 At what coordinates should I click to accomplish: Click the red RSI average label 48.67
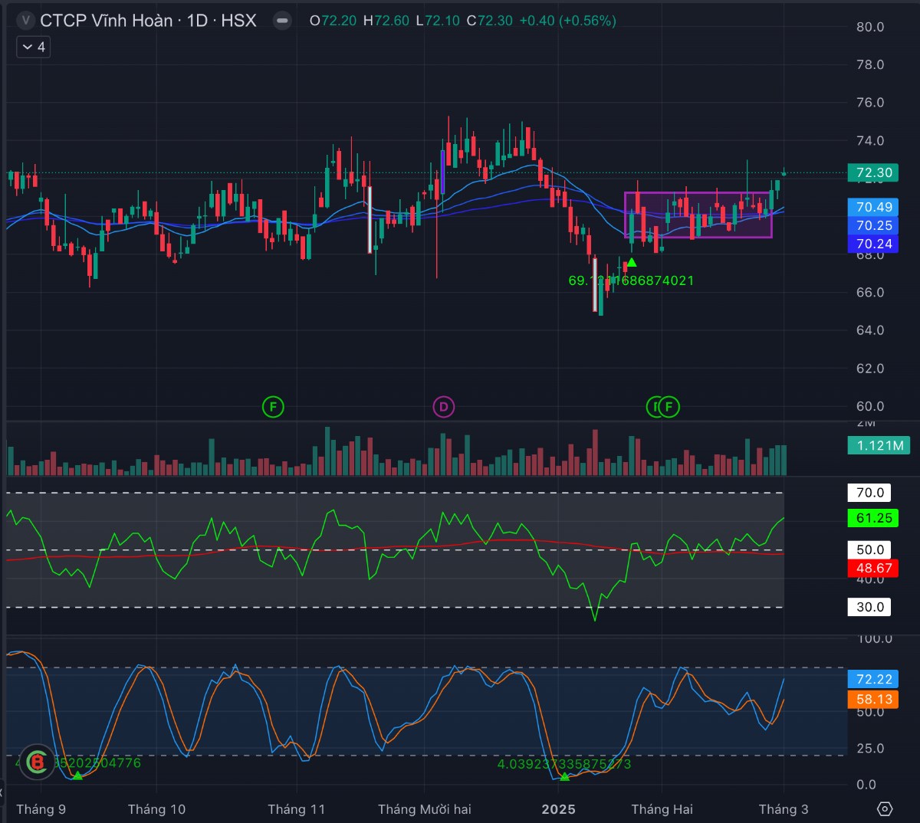click(874, 568)
